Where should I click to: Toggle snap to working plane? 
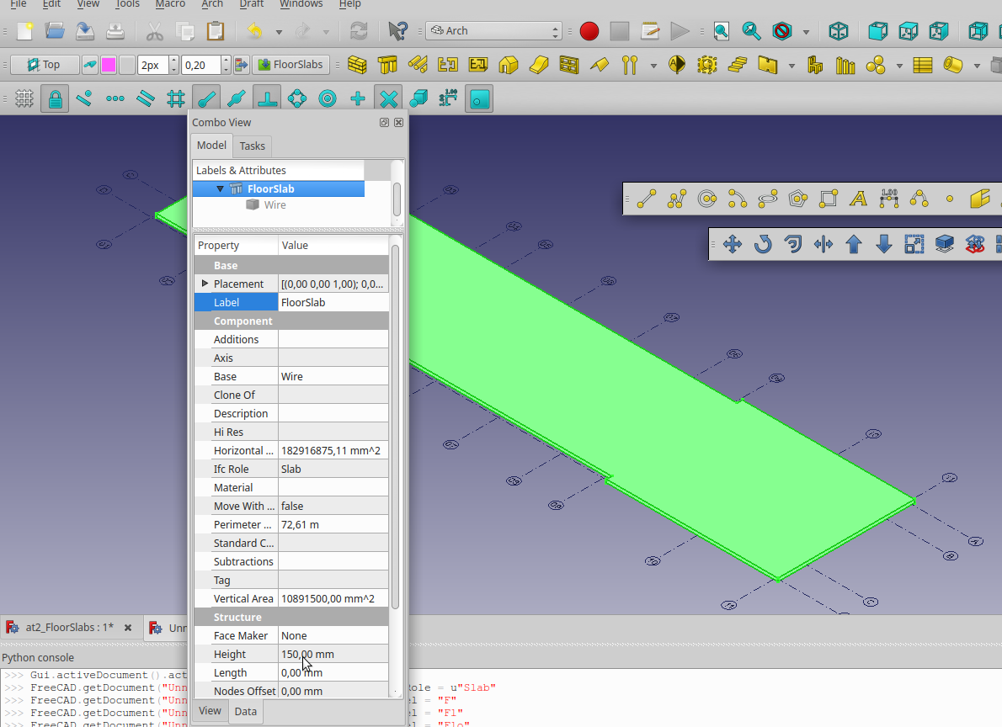(x=479, y=99)
